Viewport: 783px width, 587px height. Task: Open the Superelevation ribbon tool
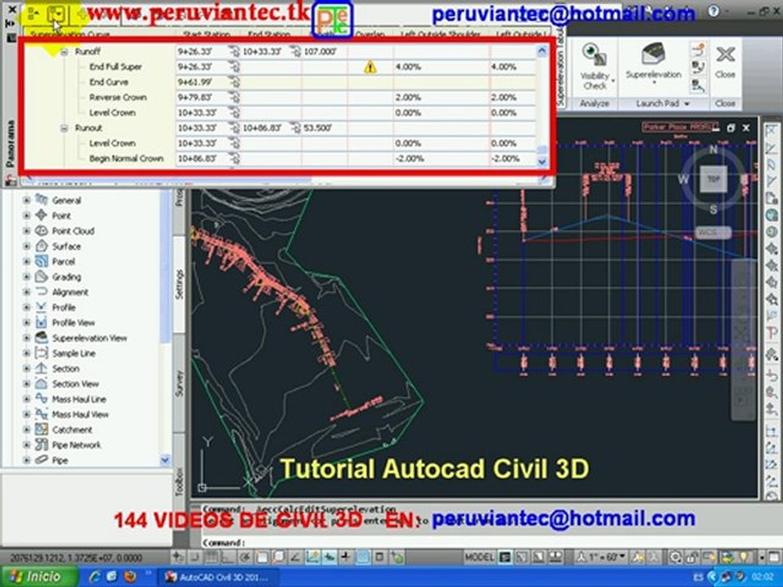[x=653, y=64]
